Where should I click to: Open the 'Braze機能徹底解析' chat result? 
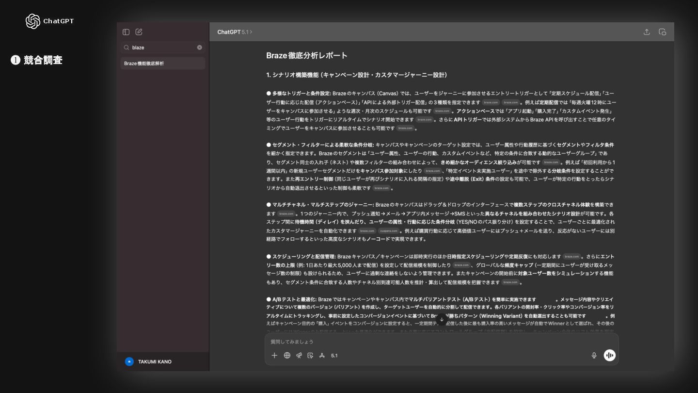tap(163, 64)
